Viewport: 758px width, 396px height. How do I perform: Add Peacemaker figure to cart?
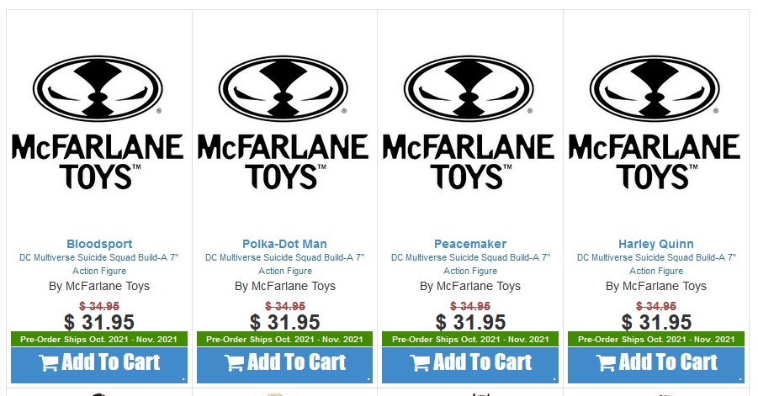pyautogui.click(x=482, y=362)
